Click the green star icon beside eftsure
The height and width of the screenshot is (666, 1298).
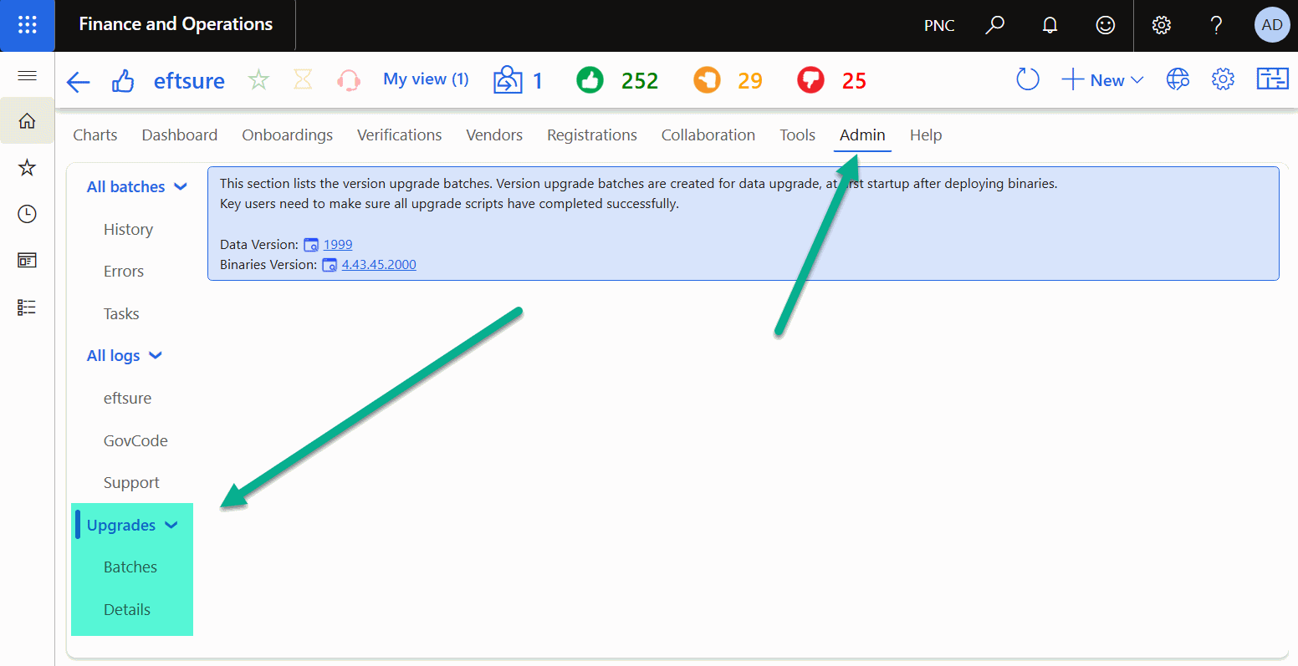[258, 80]
